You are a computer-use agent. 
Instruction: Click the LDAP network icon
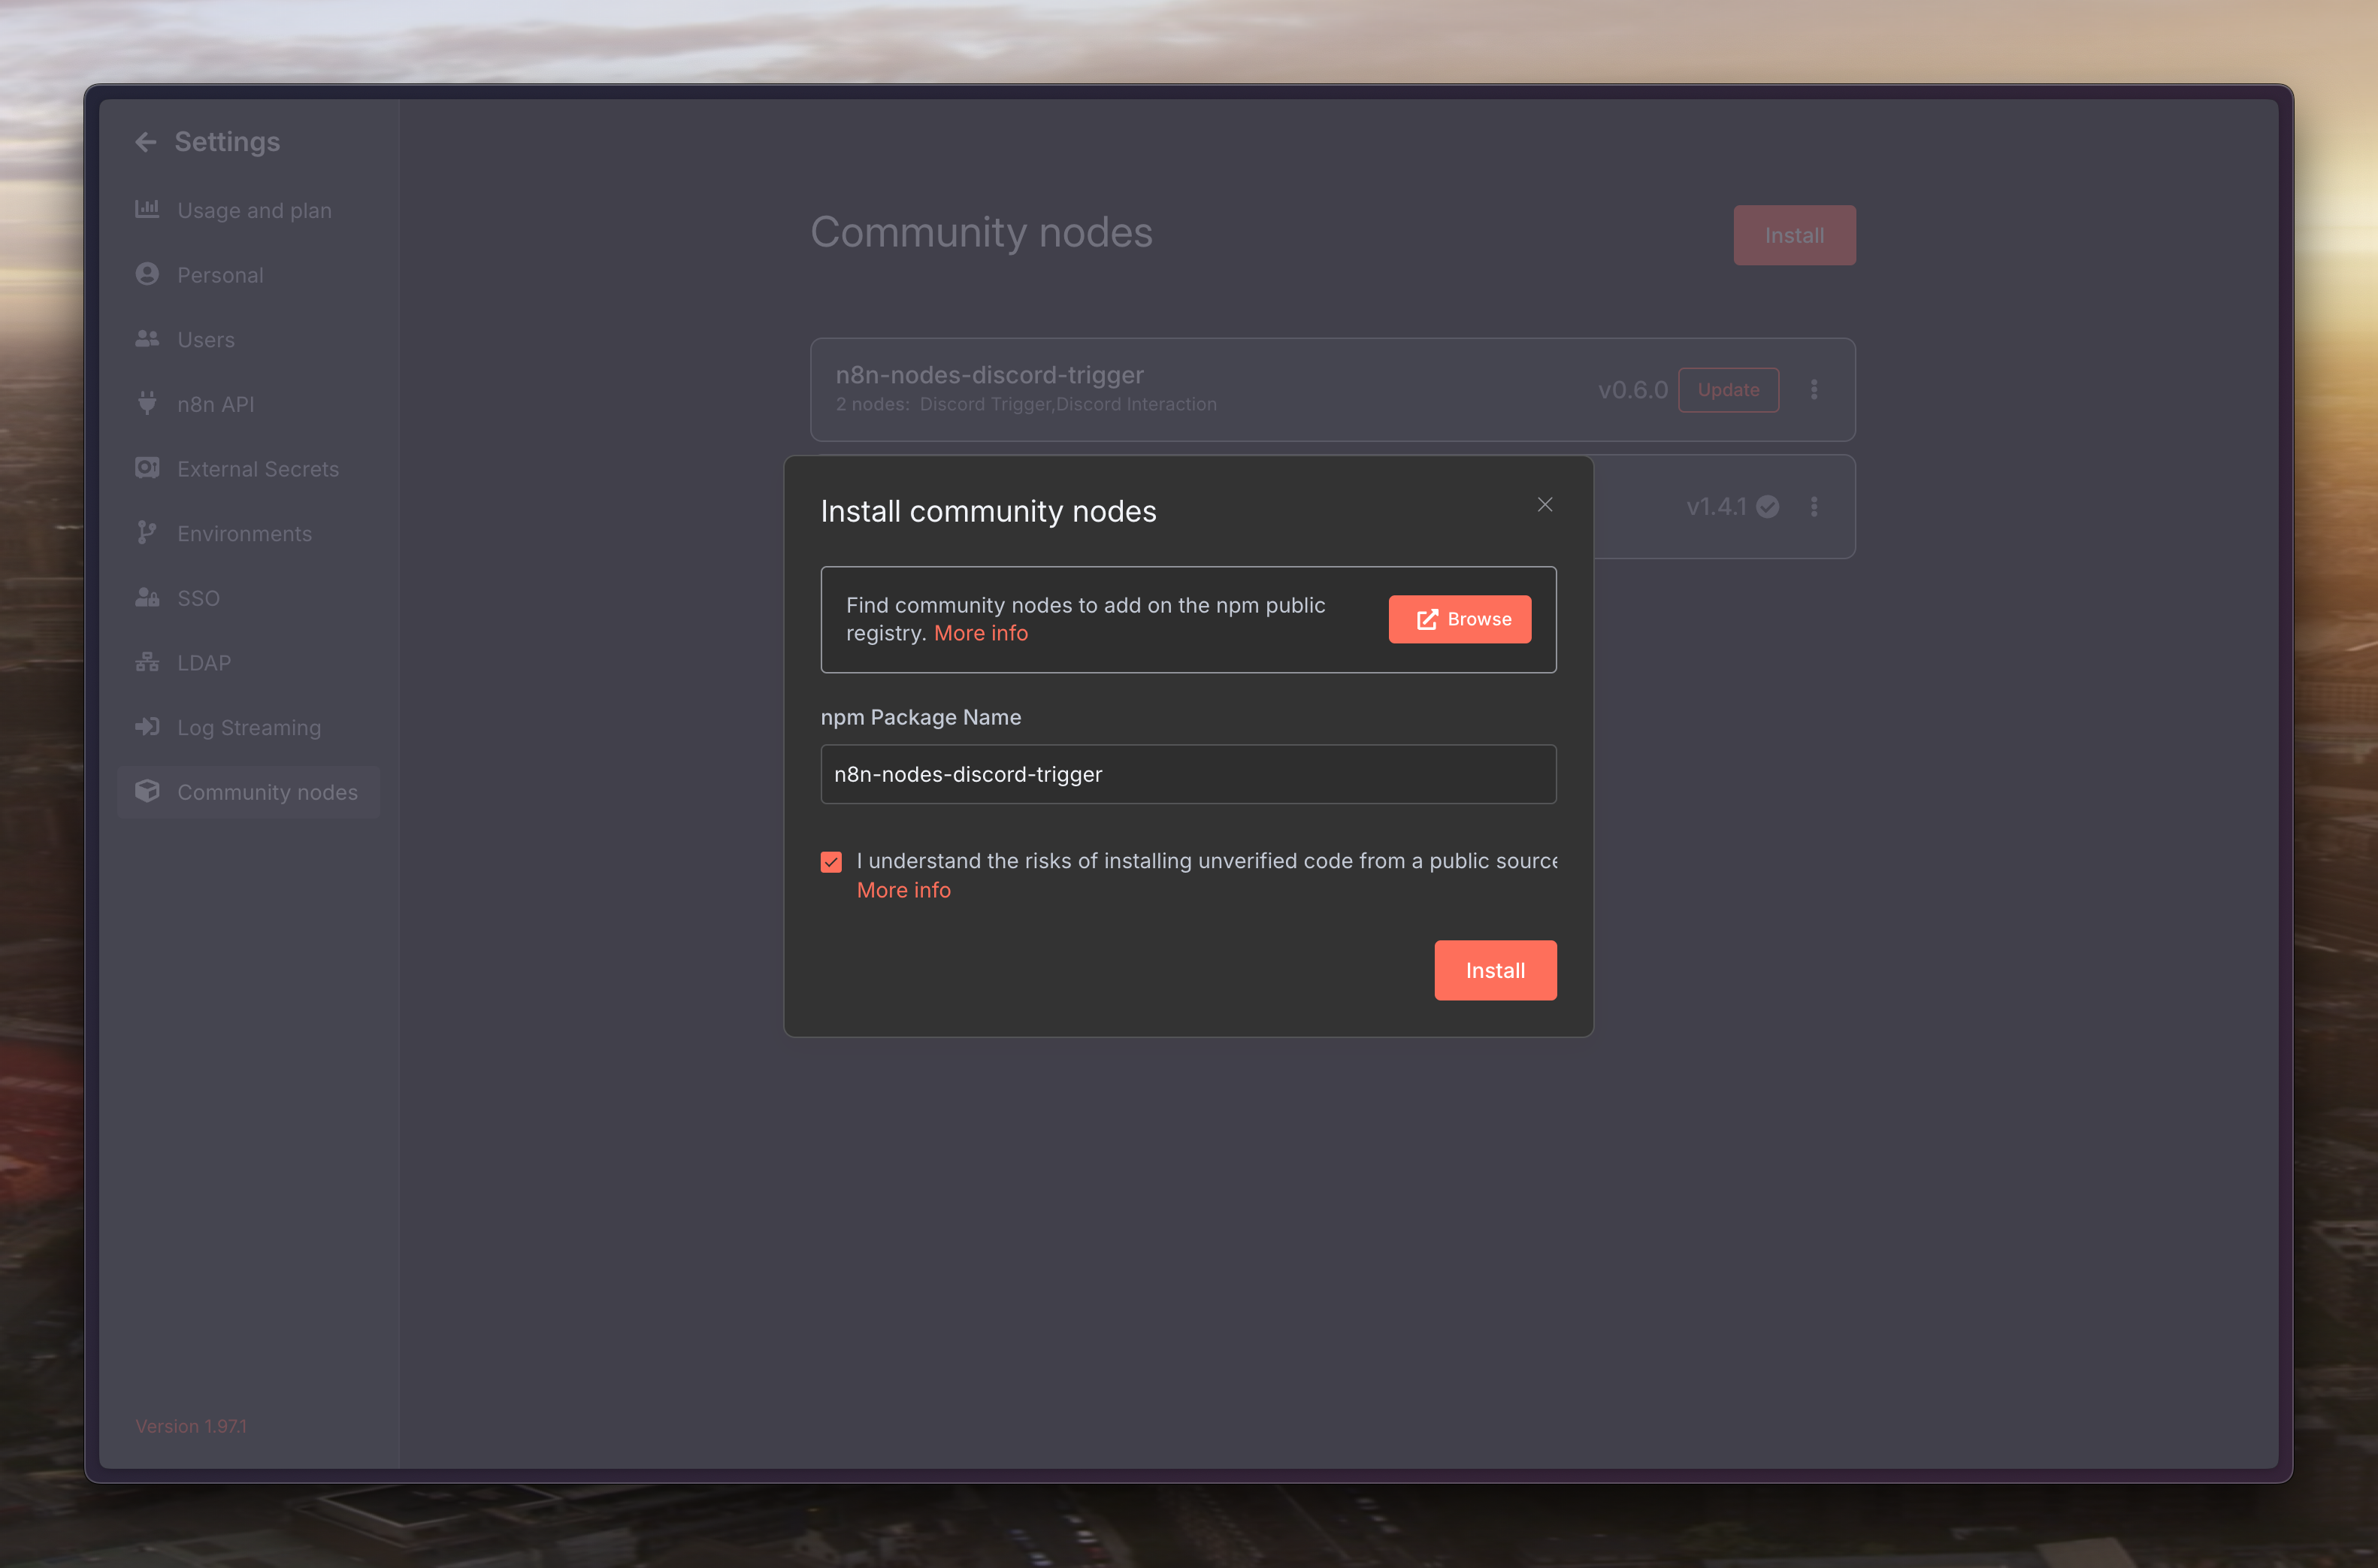click(147, 662)
